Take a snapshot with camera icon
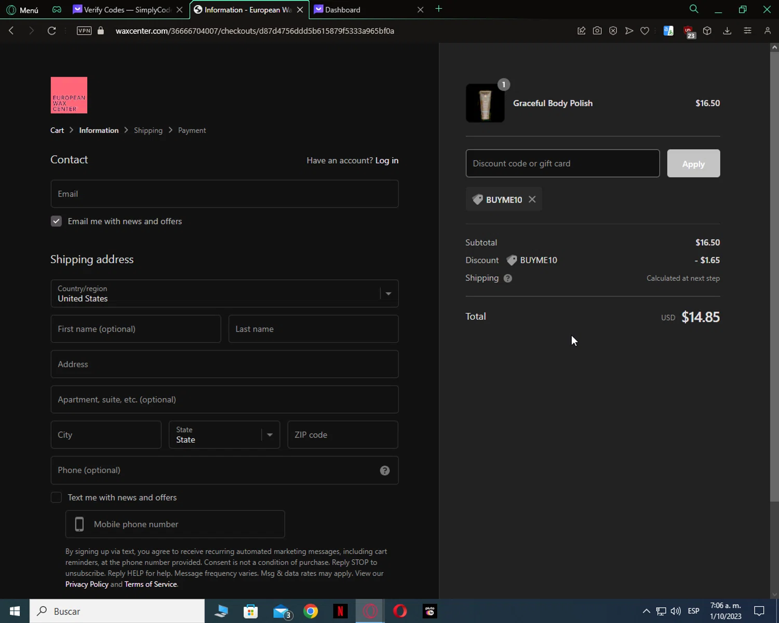 tap(597, 31)
